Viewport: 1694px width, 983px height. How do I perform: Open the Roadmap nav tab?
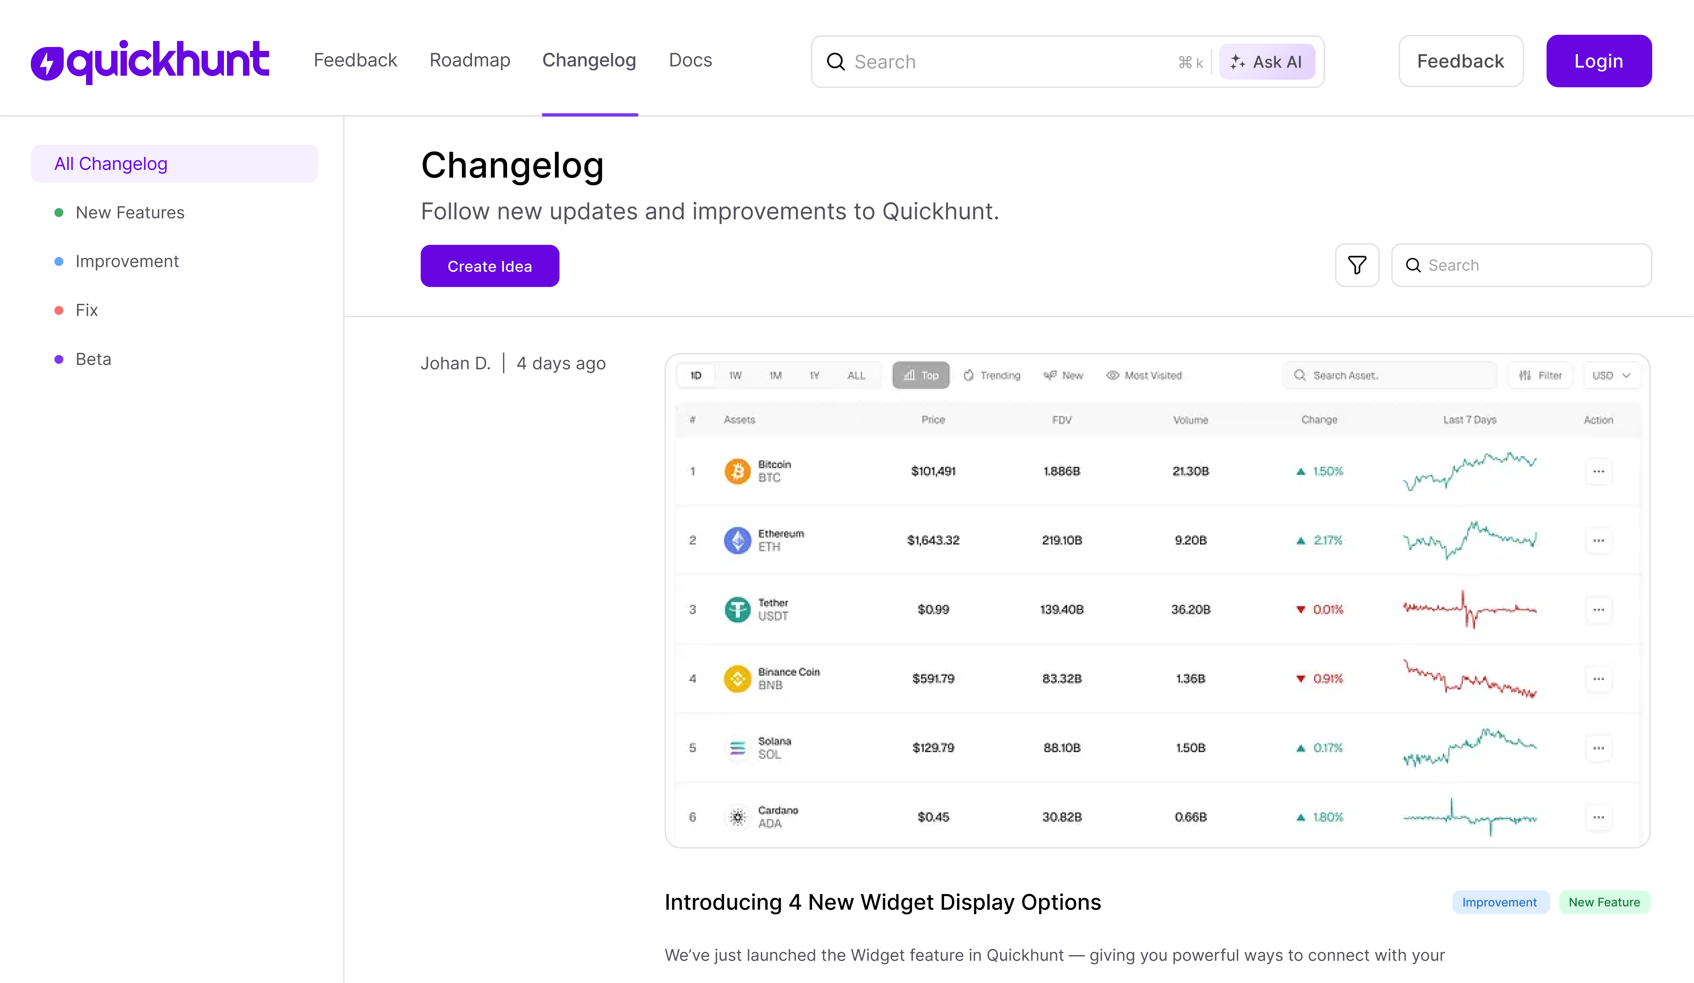pos(470,61)
